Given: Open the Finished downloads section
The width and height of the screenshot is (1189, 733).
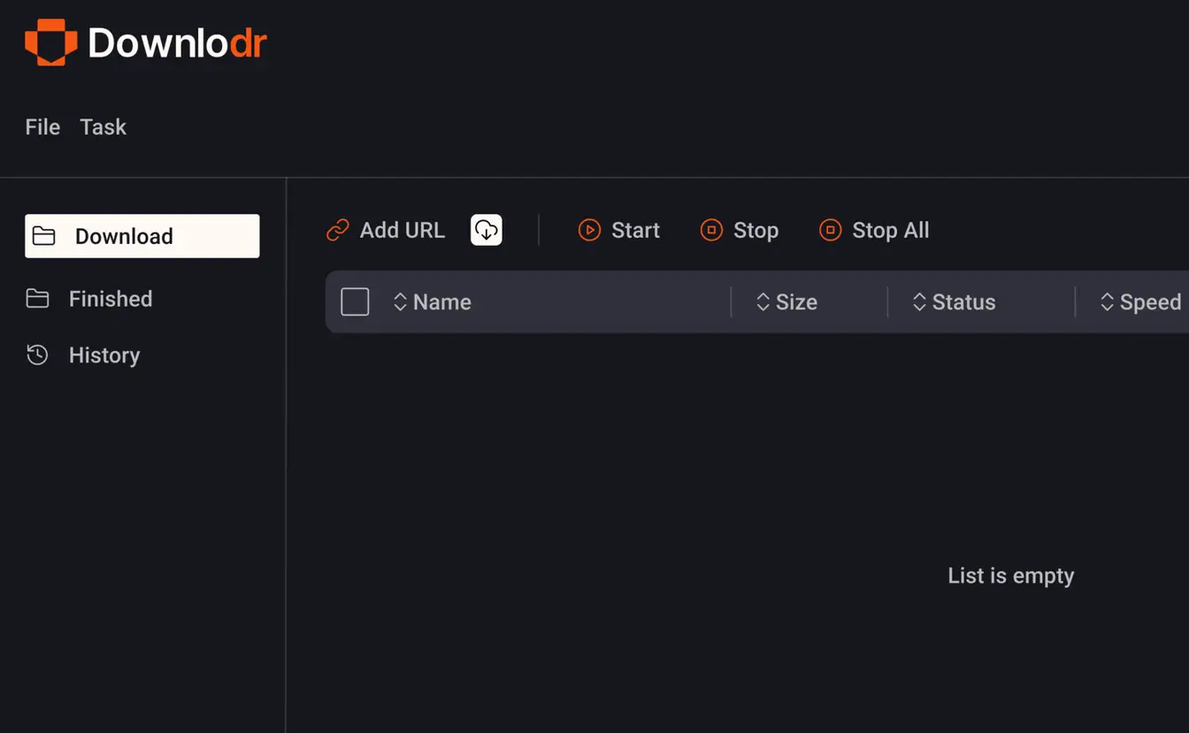Looking at the screenshot, I should coord(111,299).
